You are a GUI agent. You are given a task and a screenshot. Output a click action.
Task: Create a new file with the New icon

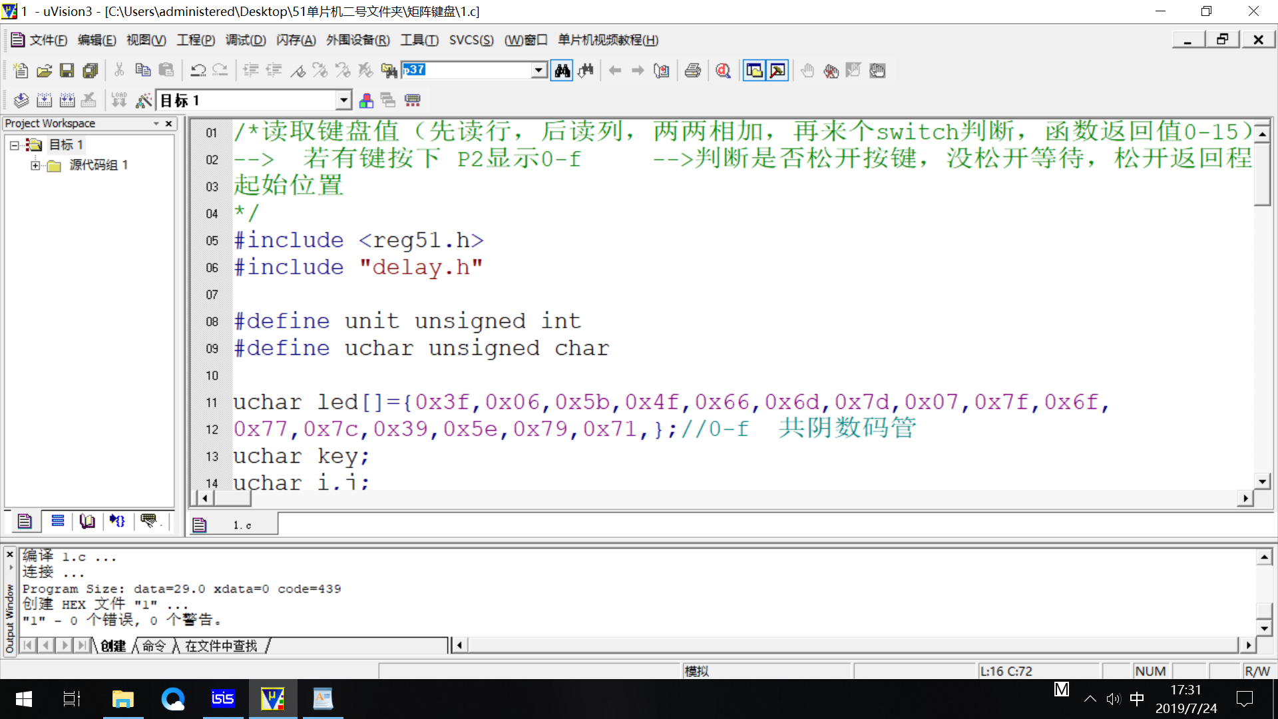pyautogui.click(x=21, y=71)
